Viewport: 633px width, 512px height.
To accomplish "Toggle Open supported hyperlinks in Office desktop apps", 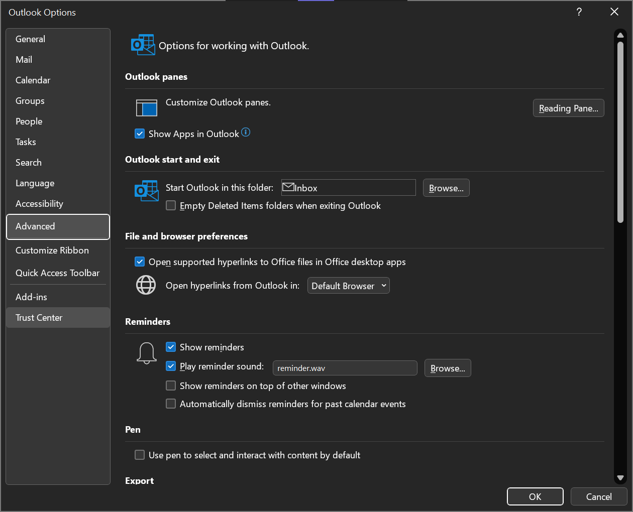I will pos(140,262).
